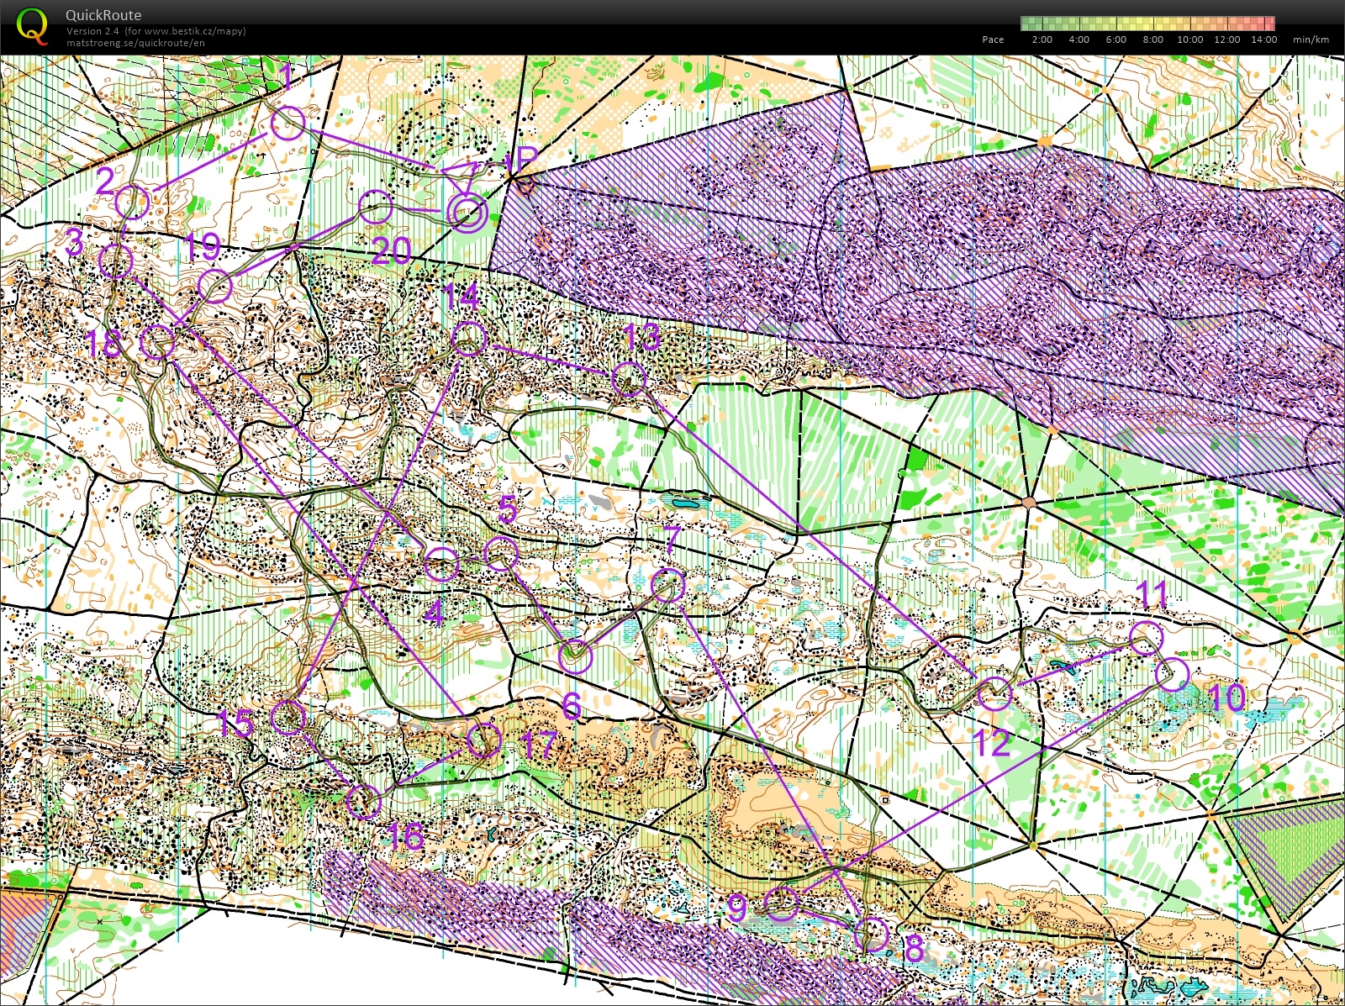Click control circle number 16

point(363,802)
